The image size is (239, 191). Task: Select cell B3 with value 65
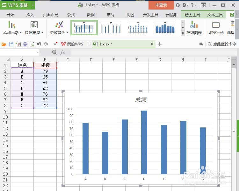point(45,77)
